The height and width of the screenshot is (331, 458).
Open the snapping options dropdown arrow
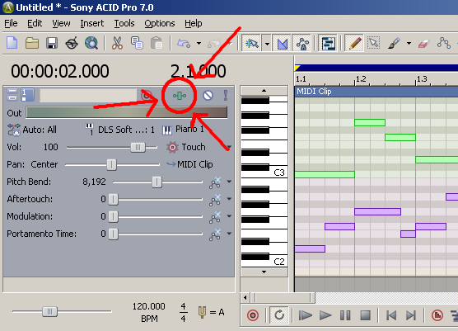(267, 44)
